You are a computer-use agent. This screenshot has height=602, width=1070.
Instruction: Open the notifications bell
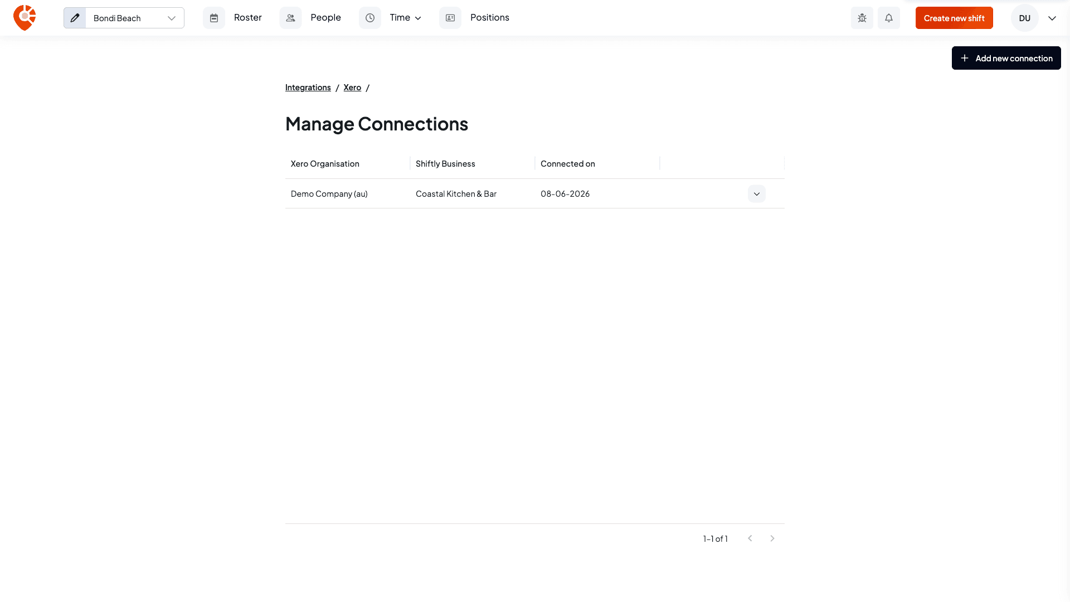[x=889, y=18]
